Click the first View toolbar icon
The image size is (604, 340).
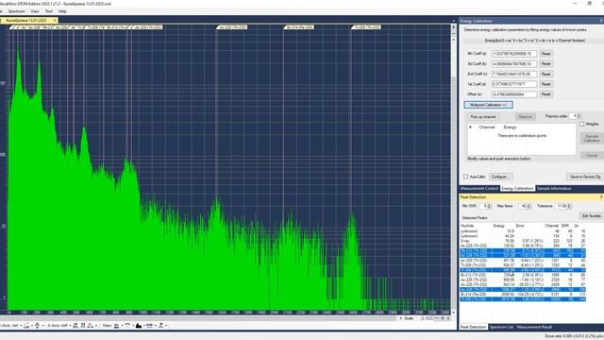click(117, 325)
